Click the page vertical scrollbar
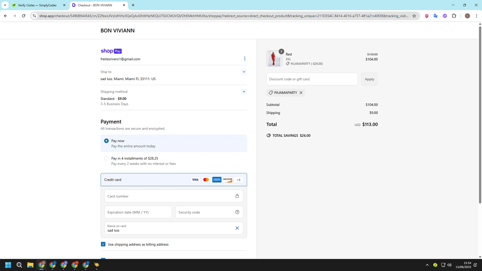 [480, 115]
